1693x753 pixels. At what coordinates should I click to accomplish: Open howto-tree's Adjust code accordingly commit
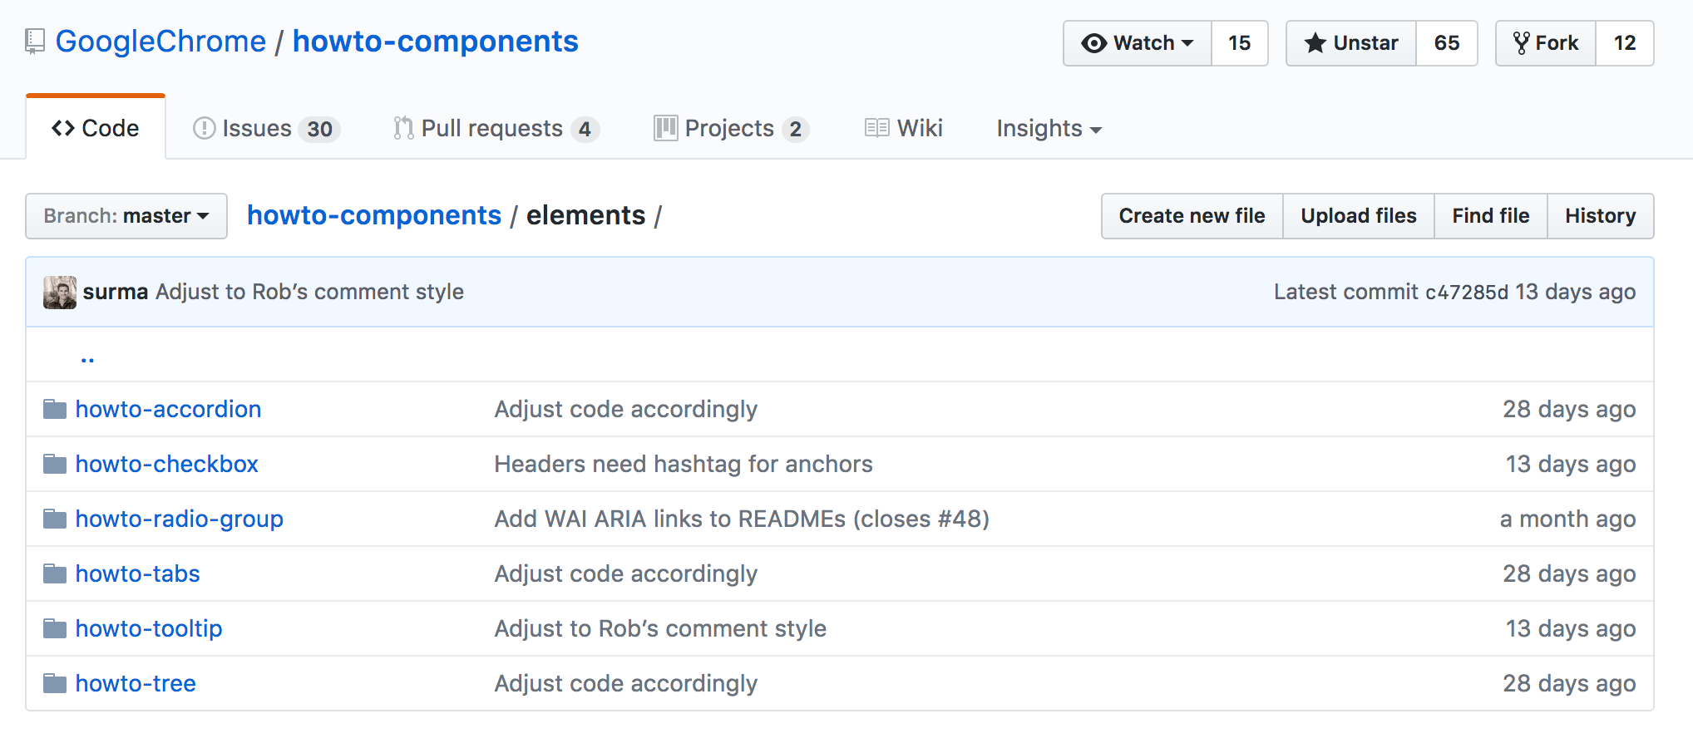click(x=626, y=684)
